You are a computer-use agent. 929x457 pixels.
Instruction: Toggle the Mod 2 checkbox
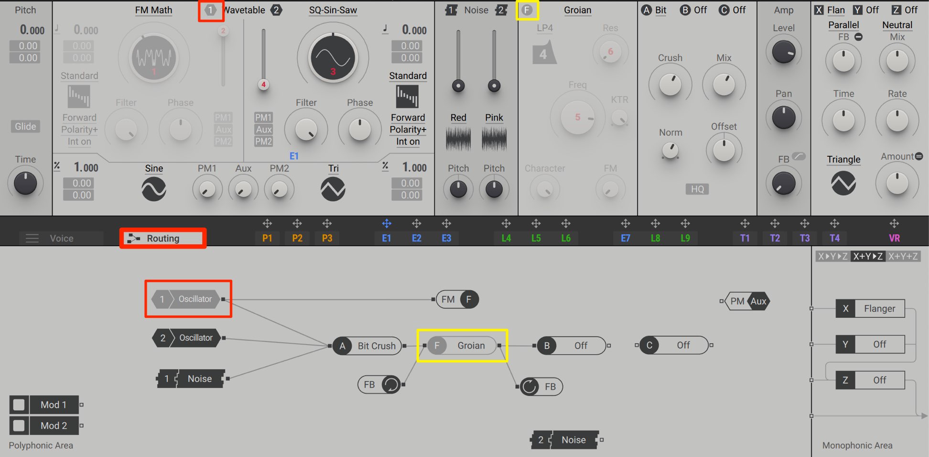(19, 425)
